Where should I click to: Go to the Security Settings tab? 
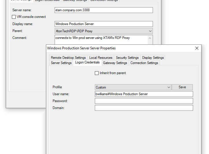[127, 58]
